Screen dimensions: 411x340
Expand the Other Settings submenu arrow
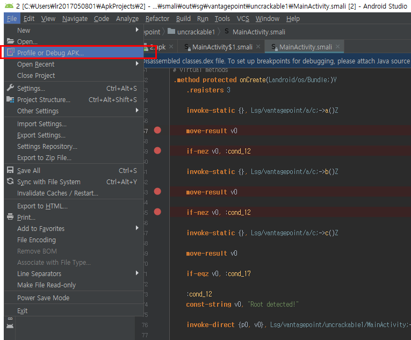coord(137,110)
